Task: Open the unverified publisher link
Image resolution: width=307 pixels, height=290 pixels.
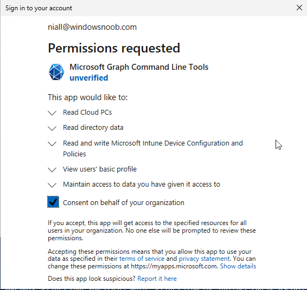Action: click(89, 78)
